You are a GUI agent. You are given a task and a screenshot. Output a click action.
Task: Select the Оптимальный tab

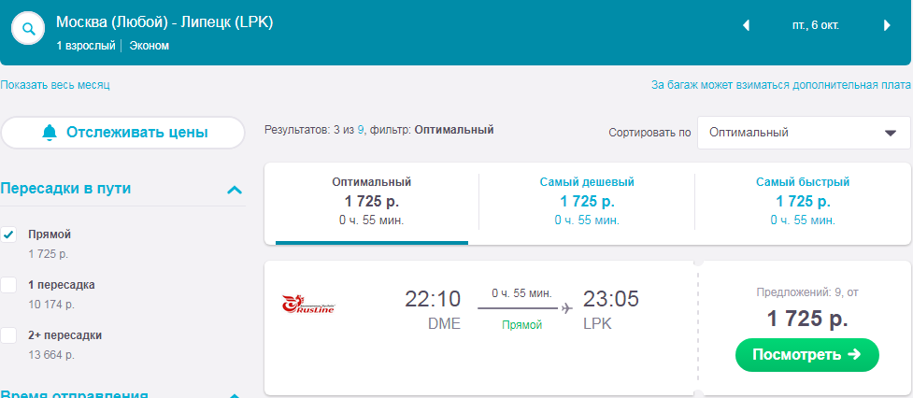[371, 201]
